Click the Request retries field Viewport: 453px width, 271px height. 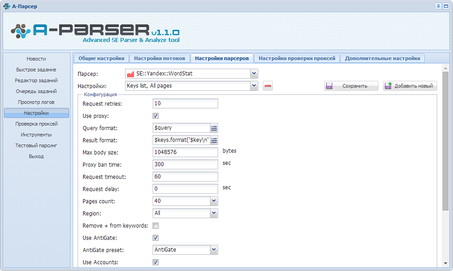tap(185, 103)
